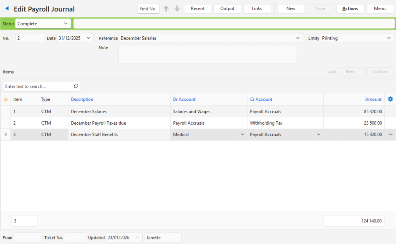The height and width of the screenshot is (244, 396).
Task: Go to next record with down arrow
Action: (x=177, y=8)
